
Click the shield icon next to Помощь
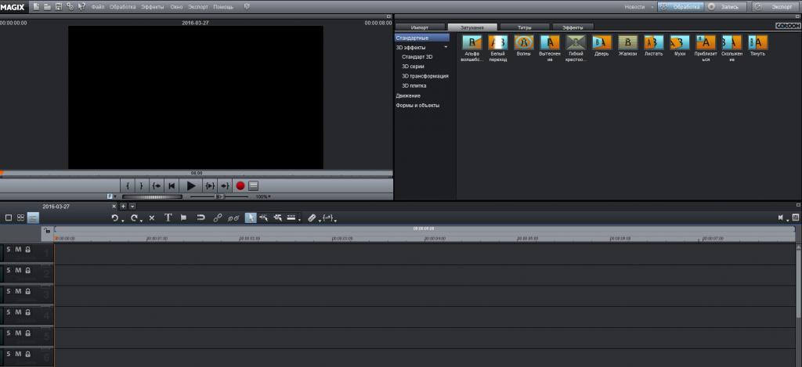click(247, 6)
